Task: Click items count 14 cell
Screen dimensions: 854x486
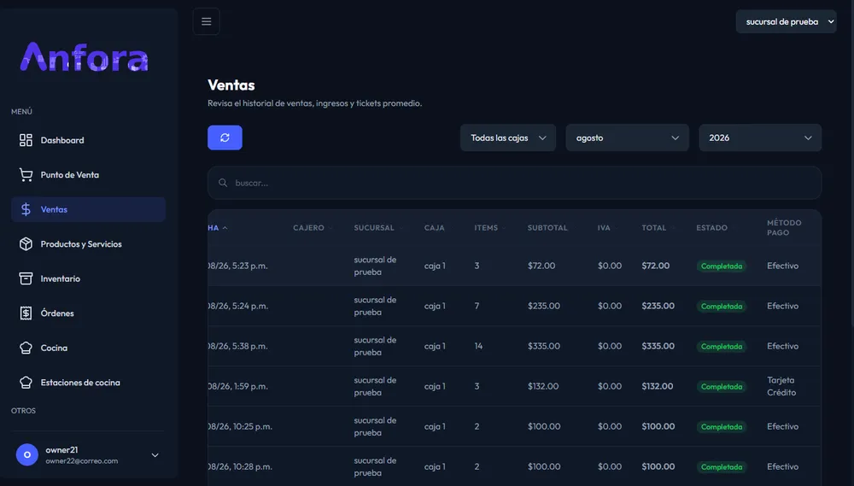Action: pyautogui.click(x=478, y=346)
